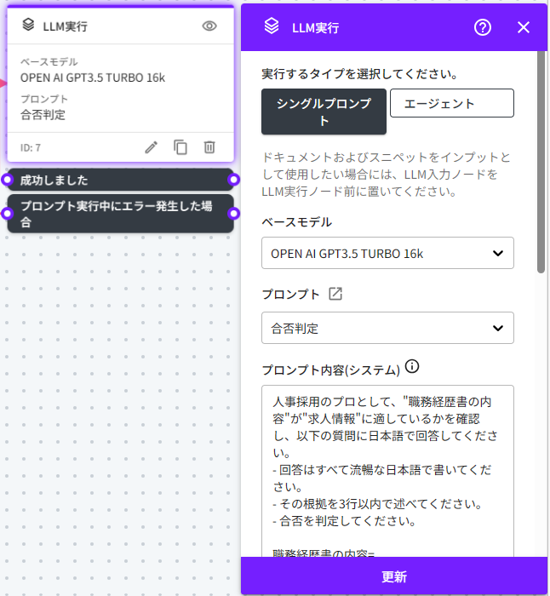Click the panel's vertical scrollbar

point(541,162)
